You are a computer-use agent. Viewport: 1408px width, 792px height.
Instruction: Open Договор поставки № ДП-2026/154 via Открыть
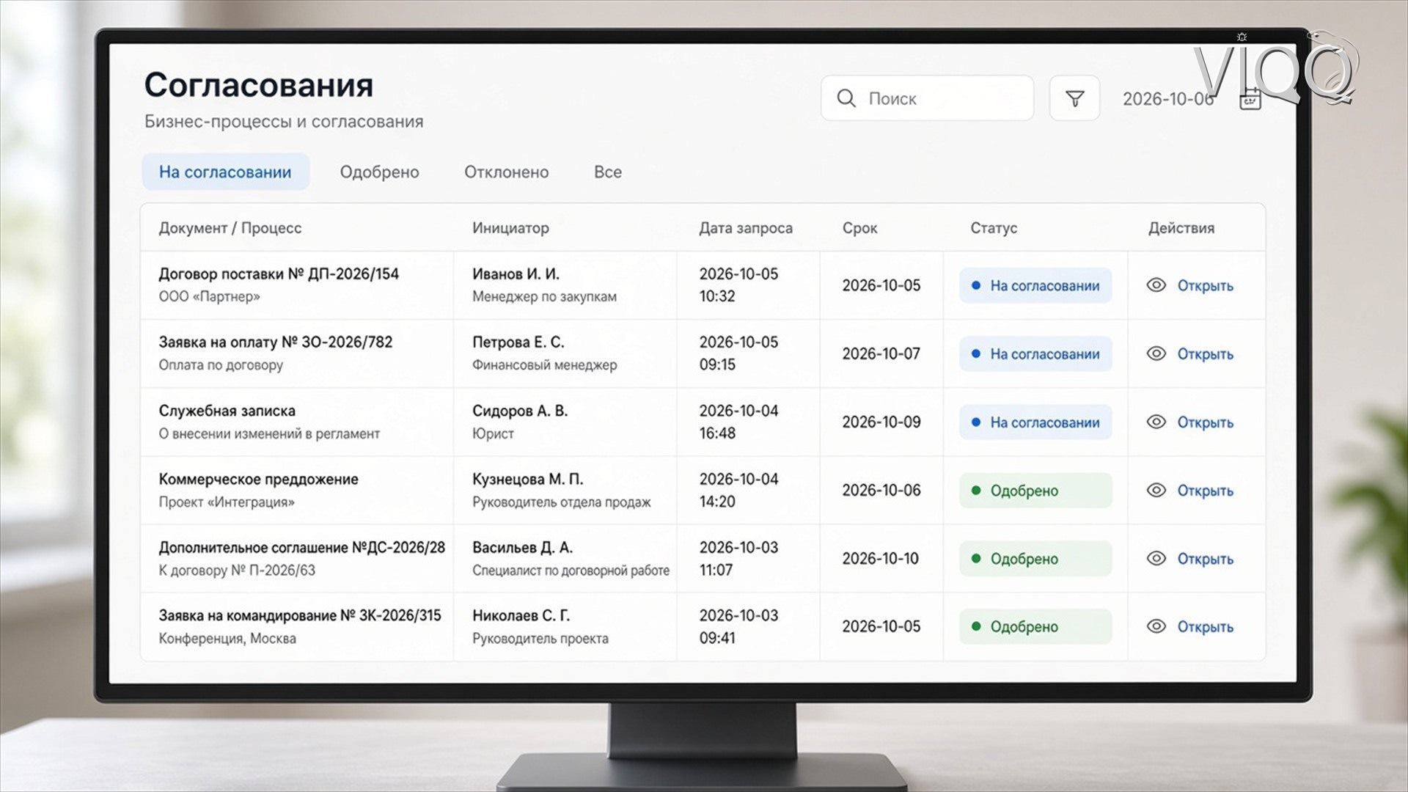coord(1205,286)
